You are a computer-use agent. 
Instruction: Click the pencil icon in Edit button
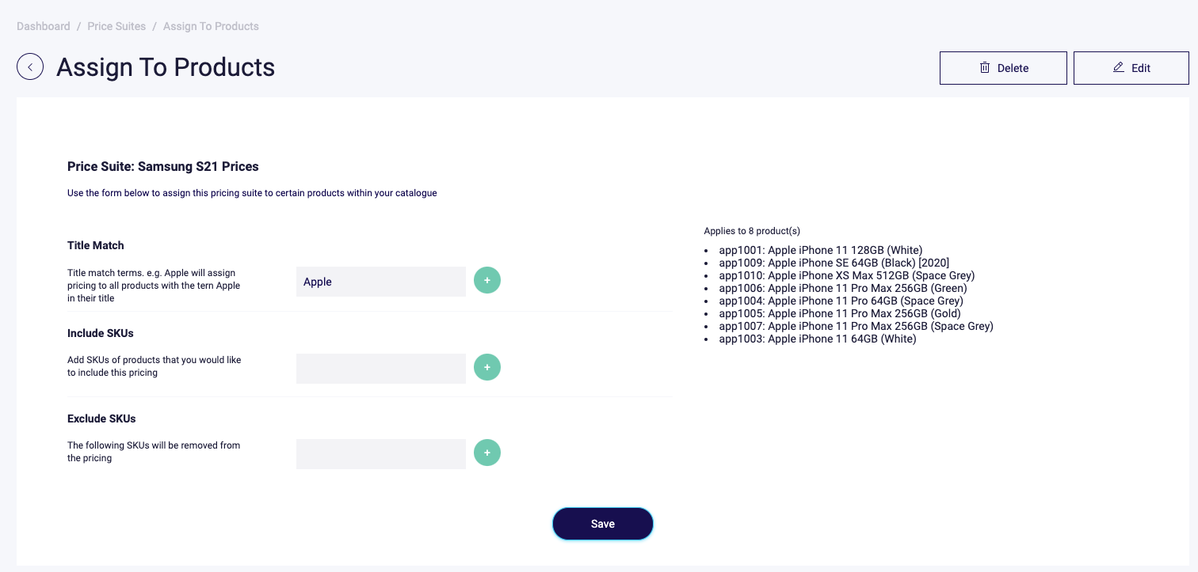point(1119,67)
